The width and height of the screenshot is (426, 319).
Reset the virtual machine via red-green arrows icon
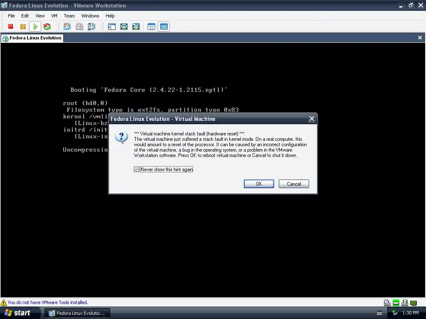point(47,27)
